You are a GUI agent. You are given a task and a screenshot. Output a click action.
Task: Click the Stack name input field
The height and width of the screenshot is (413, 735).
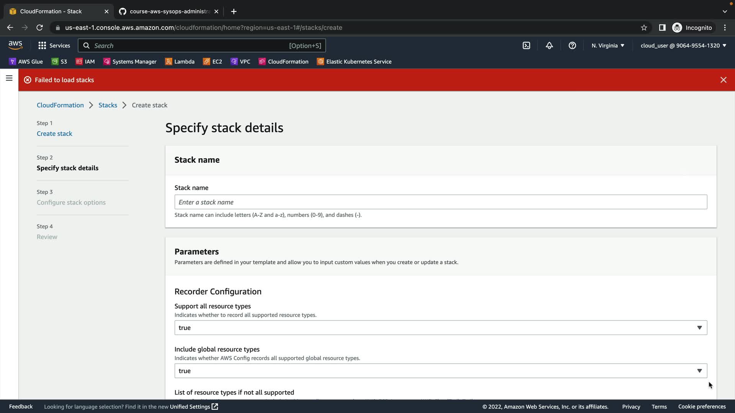tap(441, 202)
